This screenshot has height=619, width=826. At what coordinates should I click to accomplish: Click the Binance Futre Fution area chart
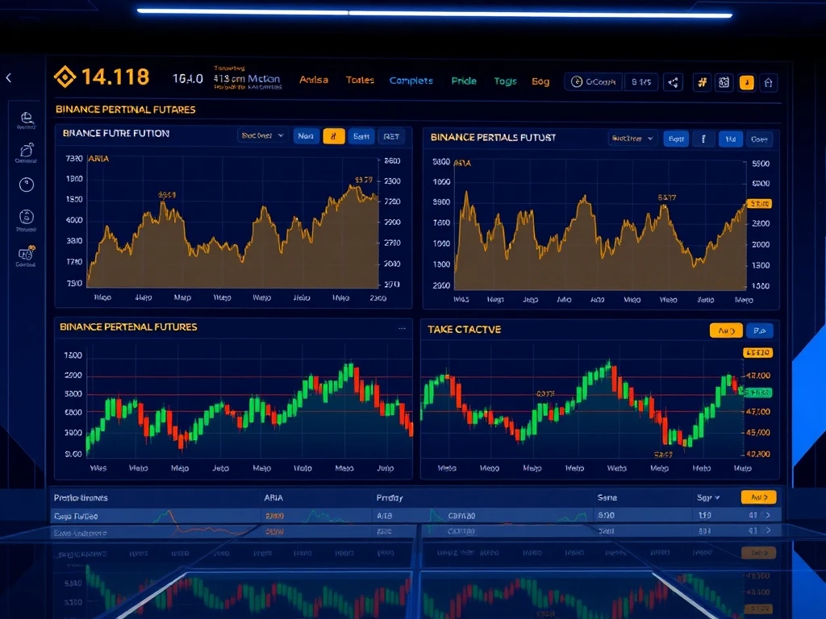click(x=233, y=222)
